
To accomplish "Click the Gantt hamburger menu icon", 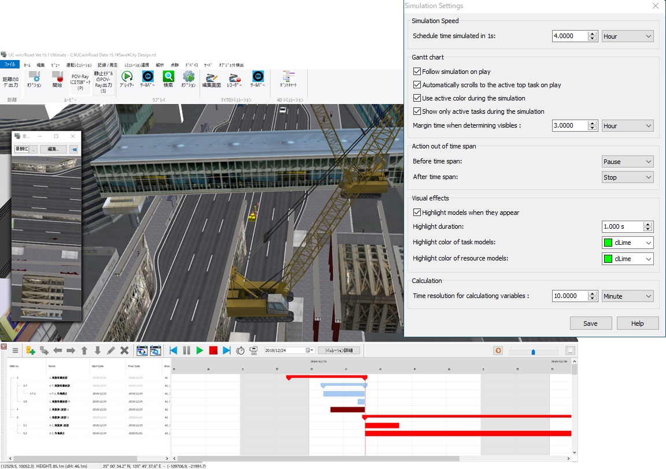I will pos(15,351).
